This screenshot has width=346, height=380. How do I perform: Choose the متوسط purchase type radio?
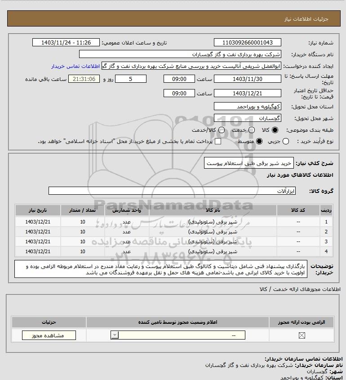259,141
